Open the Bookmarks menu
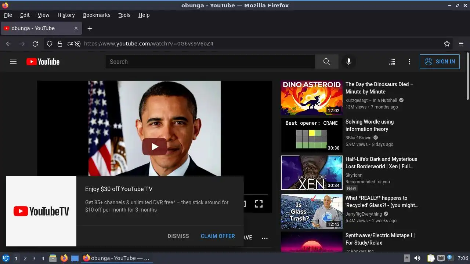 coord(97,15)
